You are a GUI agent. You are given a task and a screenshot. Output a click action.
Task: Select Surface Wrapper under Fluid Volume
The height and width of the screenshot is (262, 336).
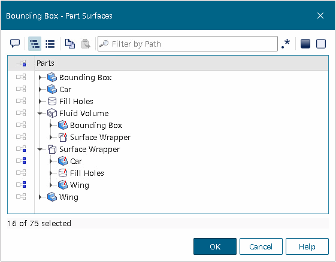(100, 137)
